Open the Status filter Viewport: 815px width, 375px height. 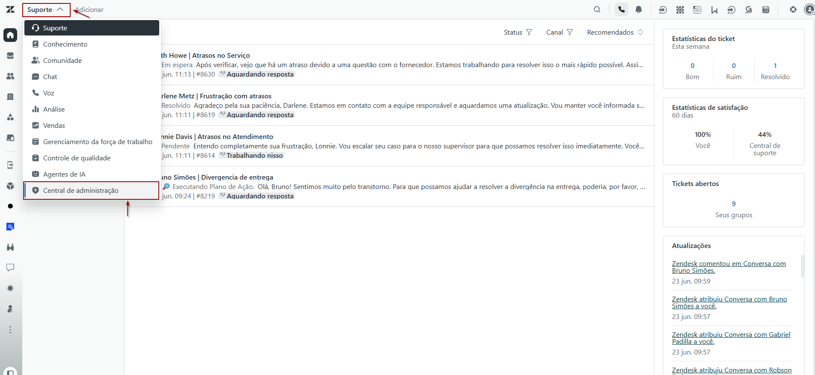tap(518, 32)
